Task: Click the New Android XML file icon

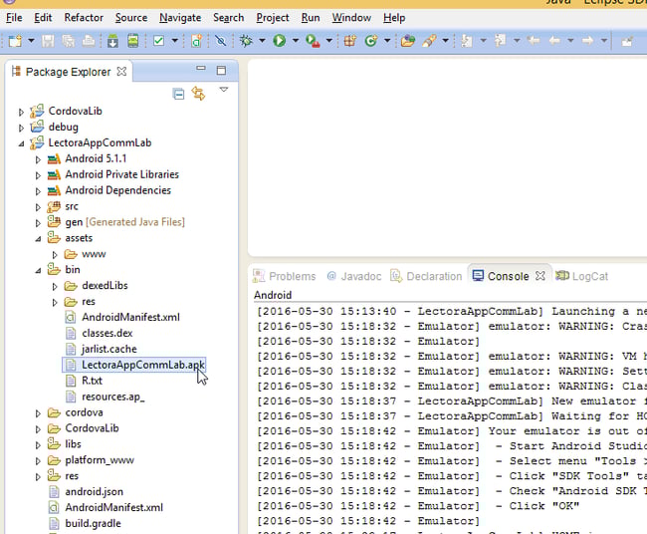Action: click(x=197, y=41)
